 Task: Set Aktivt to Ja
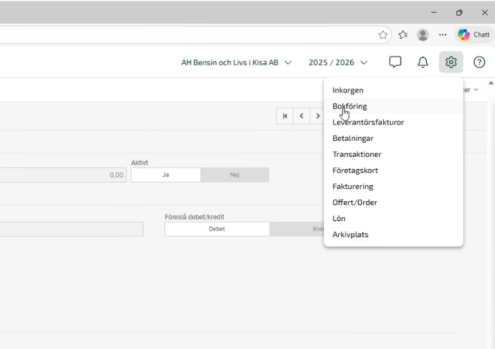coord(166,175)
